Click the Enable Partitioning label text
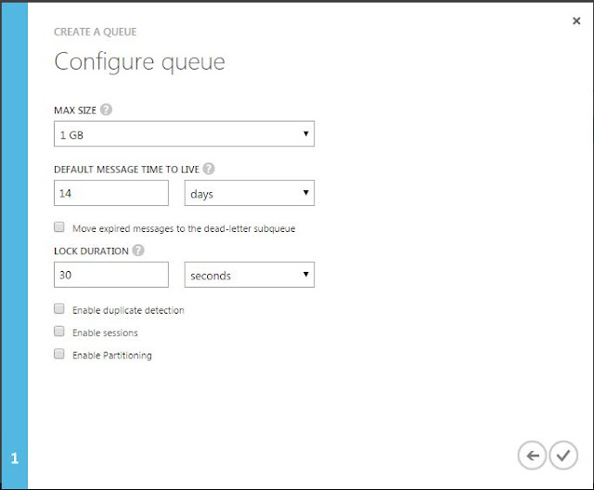594x490 pixels. (x=111, y=355)
